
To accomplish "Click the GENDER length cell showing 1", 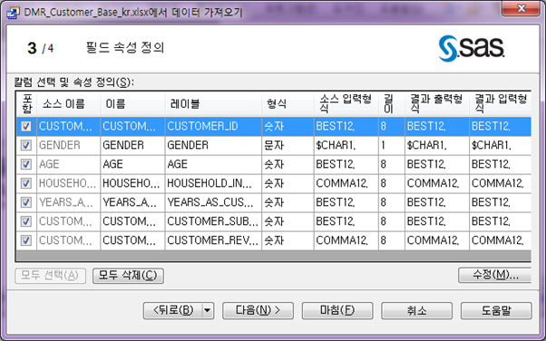I will [x=392, y=145].
